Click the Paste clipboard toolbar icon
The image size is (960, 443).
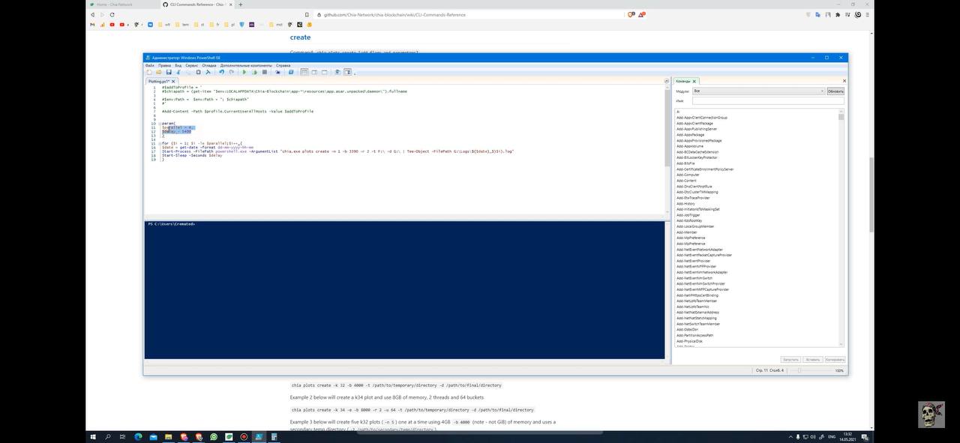click(x=198, y=72)
